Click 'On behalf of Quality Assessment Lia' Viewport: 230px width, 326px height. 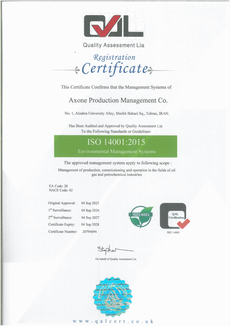pos(116,259)
